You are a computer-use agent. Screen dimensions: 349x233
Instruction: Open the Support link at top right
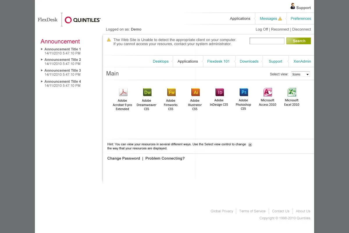(304, 8)
